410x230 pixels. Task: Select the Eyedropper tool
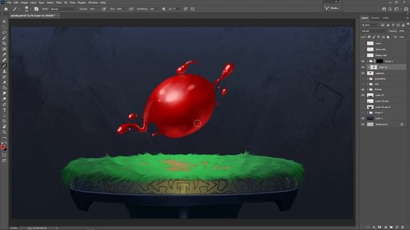pos(4,54)
